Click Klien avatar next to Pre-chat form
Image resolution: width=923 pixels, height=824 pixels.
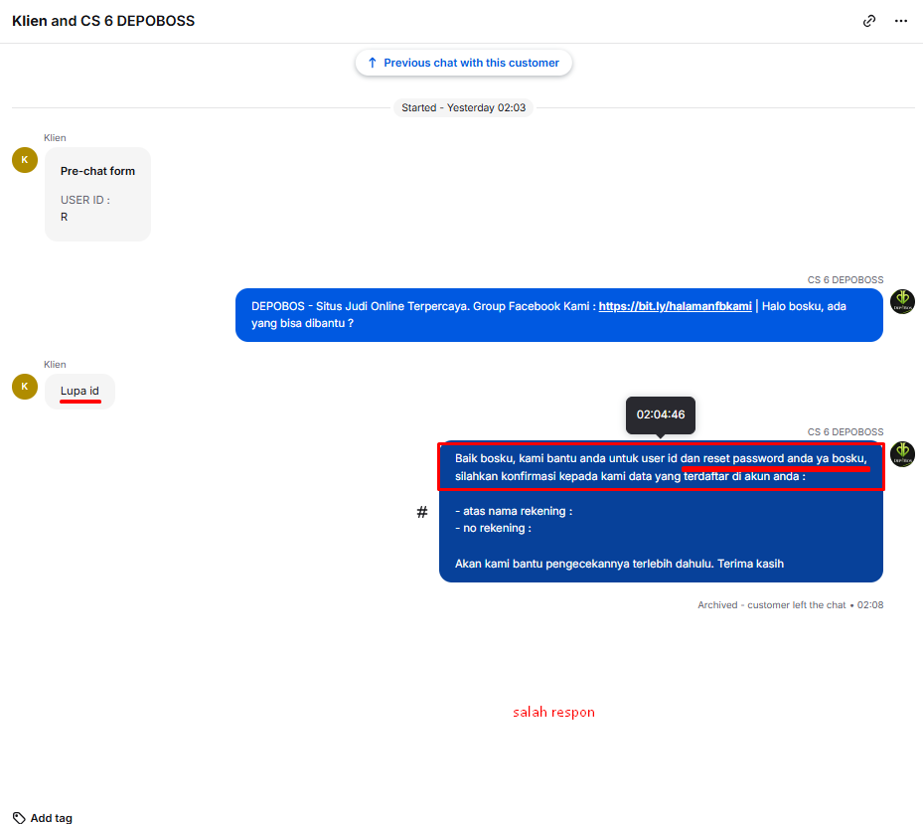[x=25, y=160]
